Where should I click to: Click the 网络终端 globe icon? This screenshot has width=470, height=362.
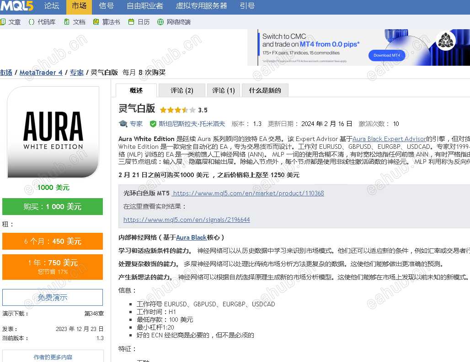pos(160,22)
